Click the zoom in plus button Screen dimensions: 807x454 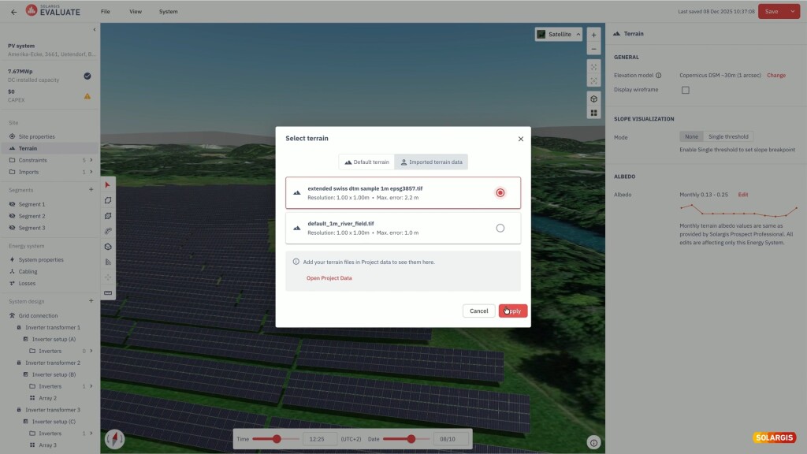[593, 35]
